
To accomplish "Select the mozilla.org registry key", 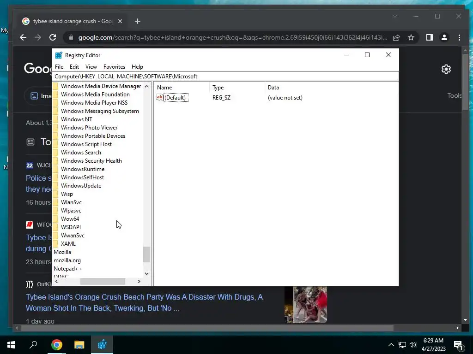I will point(67,260).
